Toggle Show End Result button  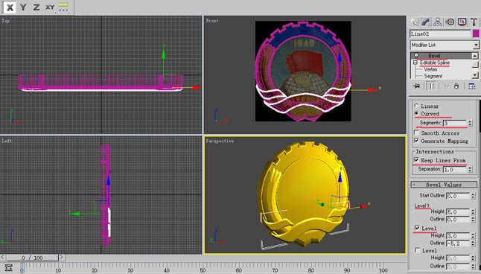tap(431, 86)
